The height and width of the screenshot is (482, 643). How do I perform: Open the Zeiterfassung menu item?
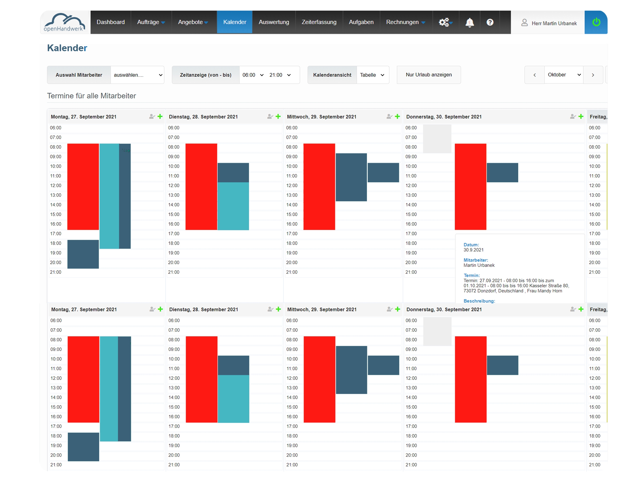point(319,22)
